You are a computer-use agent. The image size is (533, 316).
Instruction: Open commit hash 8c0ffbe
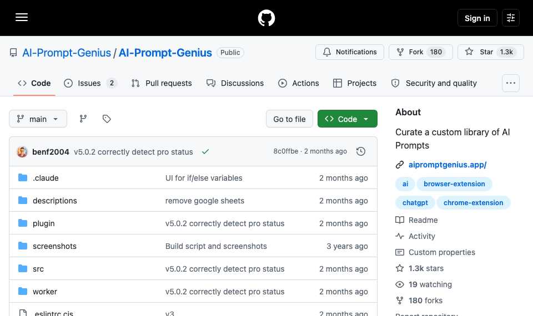[x=285, y=151]
